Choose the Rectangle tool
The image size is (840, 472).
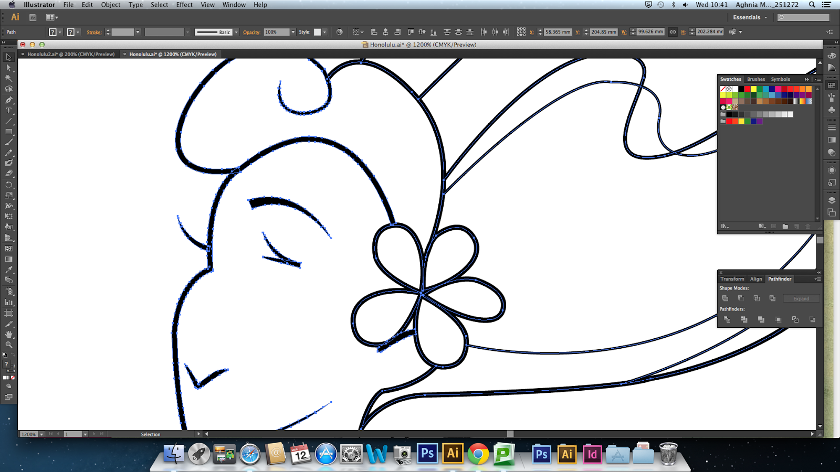(x=8, y=132)
